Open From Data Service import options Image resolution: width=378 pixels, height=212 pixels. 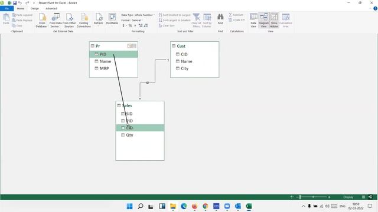click(x=55, y=20)
